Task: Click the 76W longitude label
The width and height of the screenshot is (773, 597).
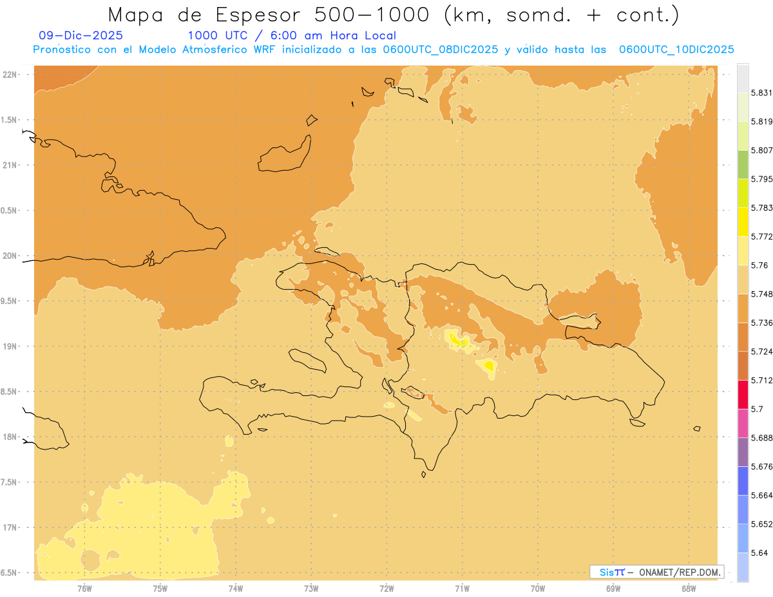Action: [84, 588]
